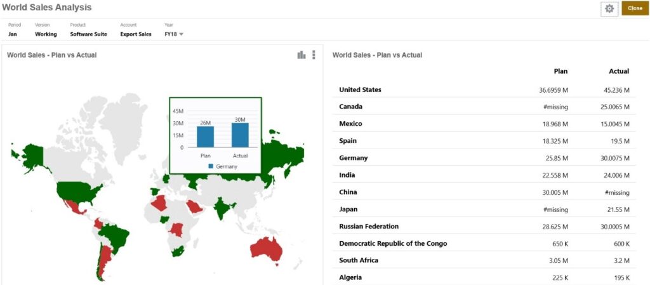
Task: Click the Export Sales account member
Action: click(x=136, y=34)
